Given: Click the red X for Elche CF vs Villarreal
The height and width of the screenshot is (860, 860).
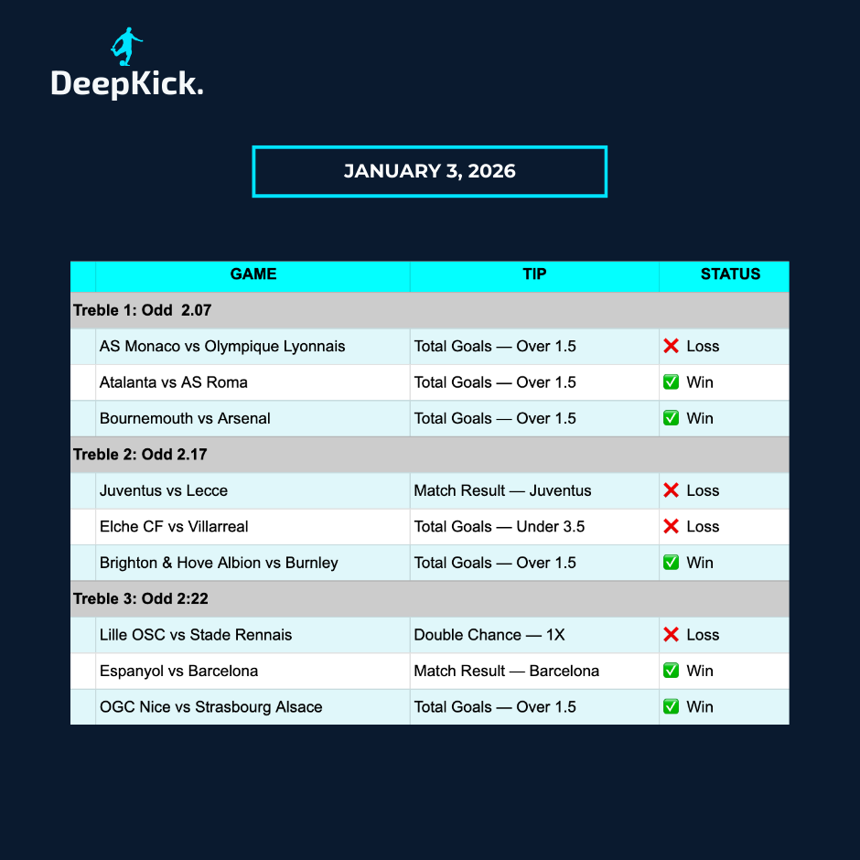Looking at the screenshot, I should point(671,526).
